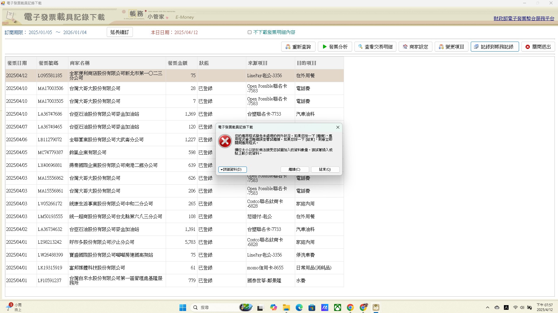Screen dimensions: 558x313
Task: Toggle 不下載發票明細內容 checkbox
Action: pos(249,32)
